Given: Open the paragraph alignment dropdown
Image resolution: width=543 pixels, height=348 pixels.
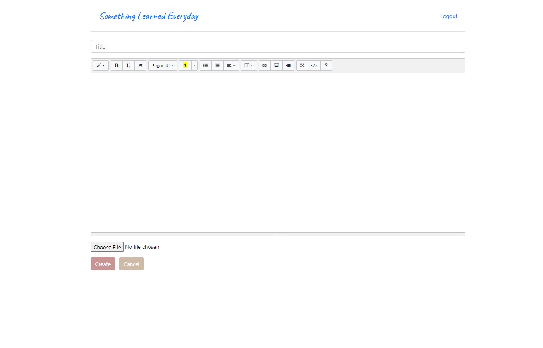Looking at the screenshot, I should pos(231,65).
